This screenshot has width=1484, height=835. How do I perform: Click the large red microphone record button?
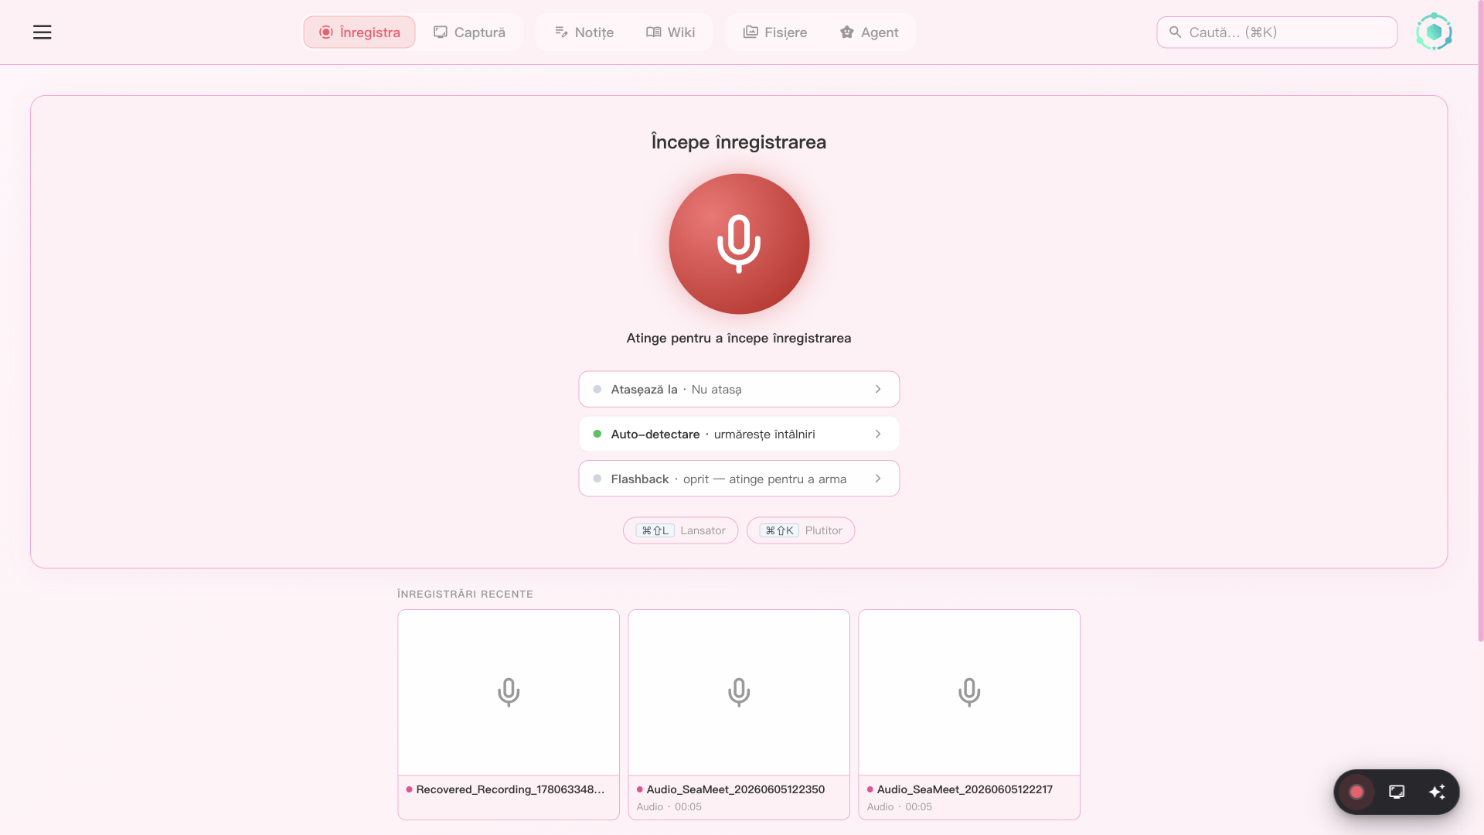(739, 244)
